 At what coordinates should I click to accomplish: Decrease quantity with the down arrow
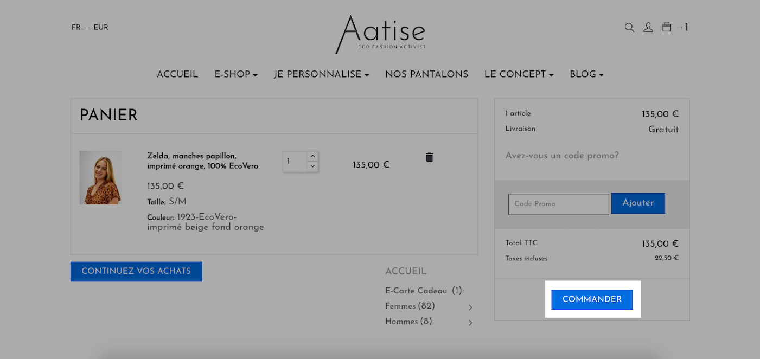pos(312,166)
